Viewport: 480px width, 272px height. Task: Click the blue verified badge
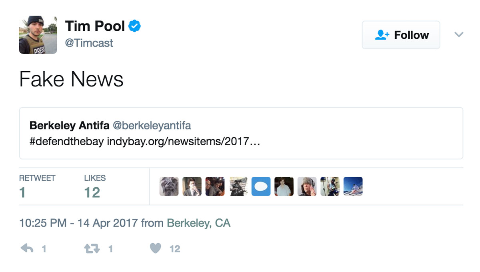click(134, 26)
